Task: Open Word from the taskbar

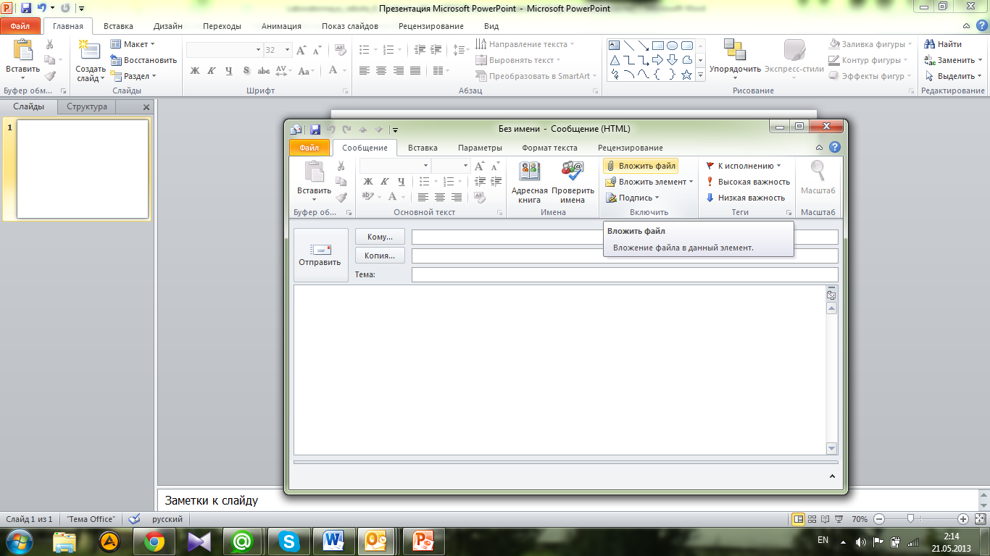Action: [333, 541]
